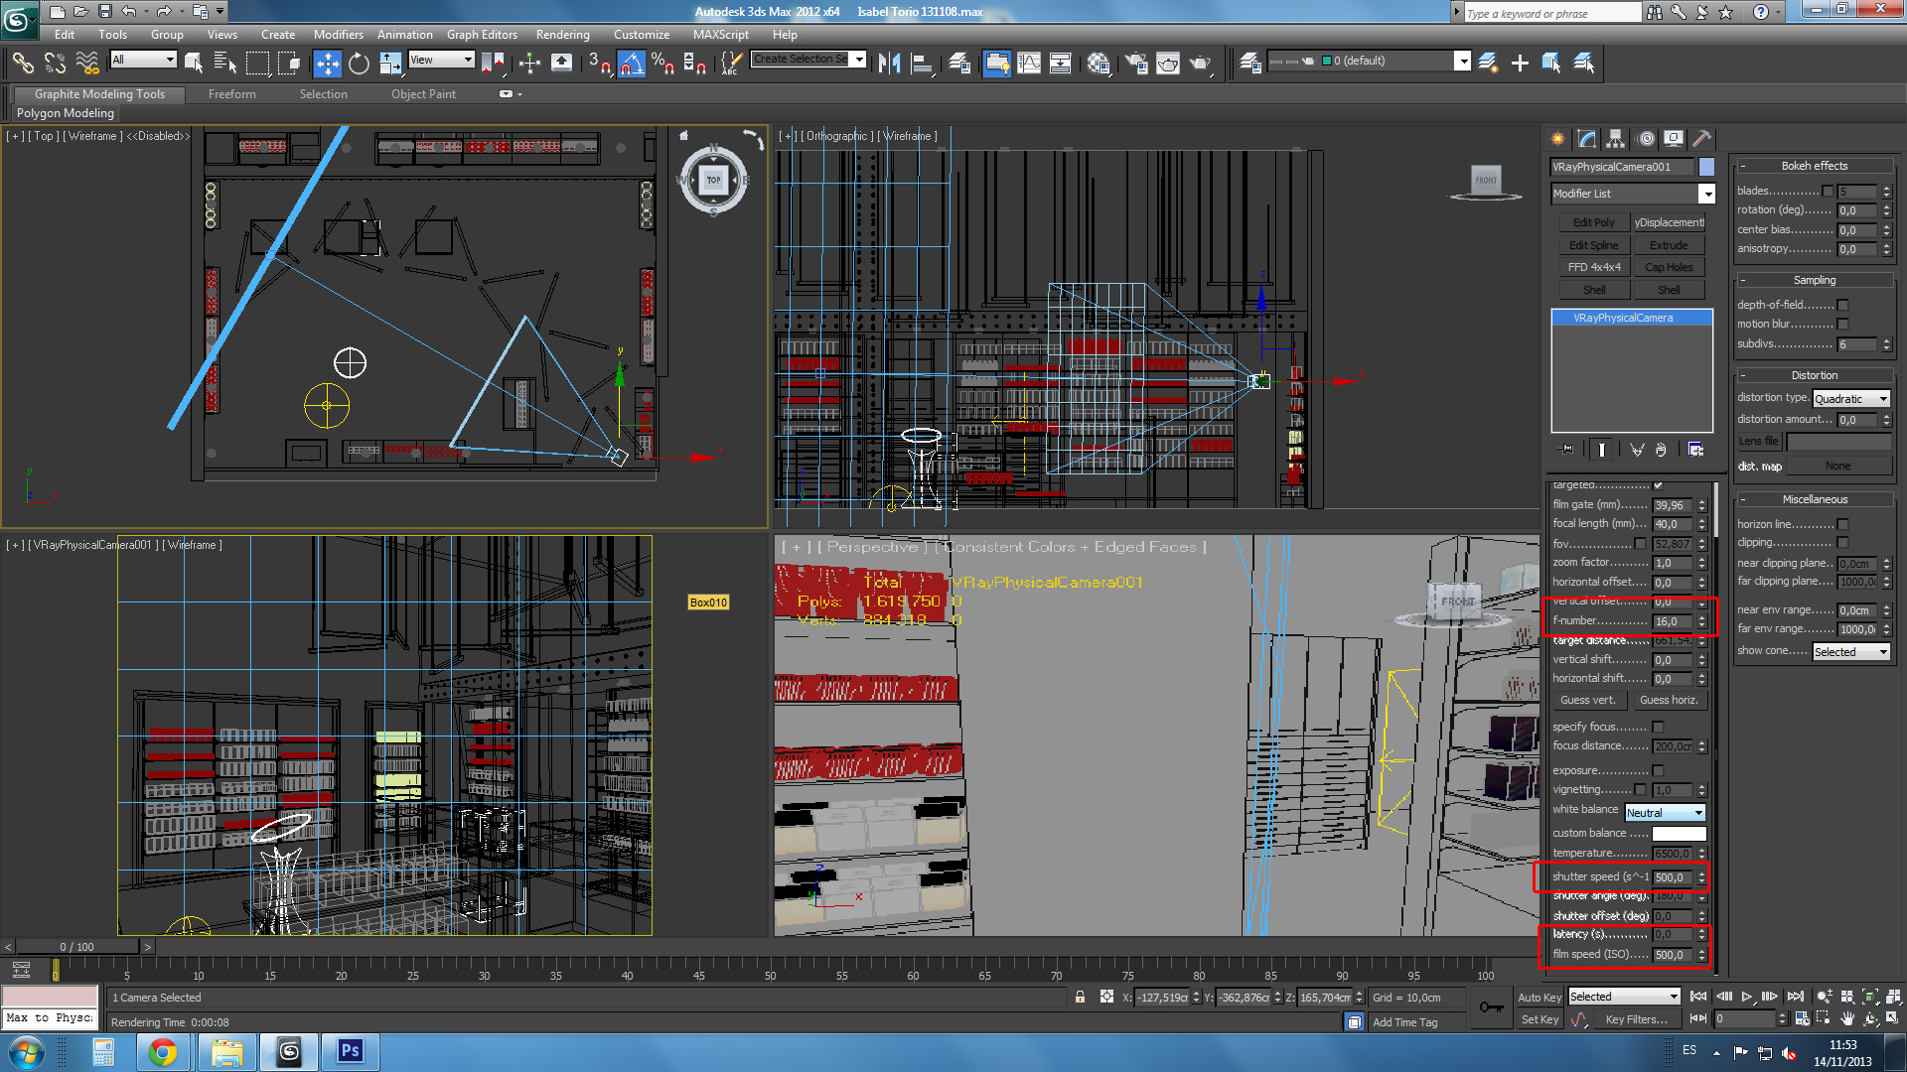Open the white balance Neutral dropdown
Image resolution: width=1907 pixels, height=1072 pixels.
pyautogui.click(x=1666, y=813)
